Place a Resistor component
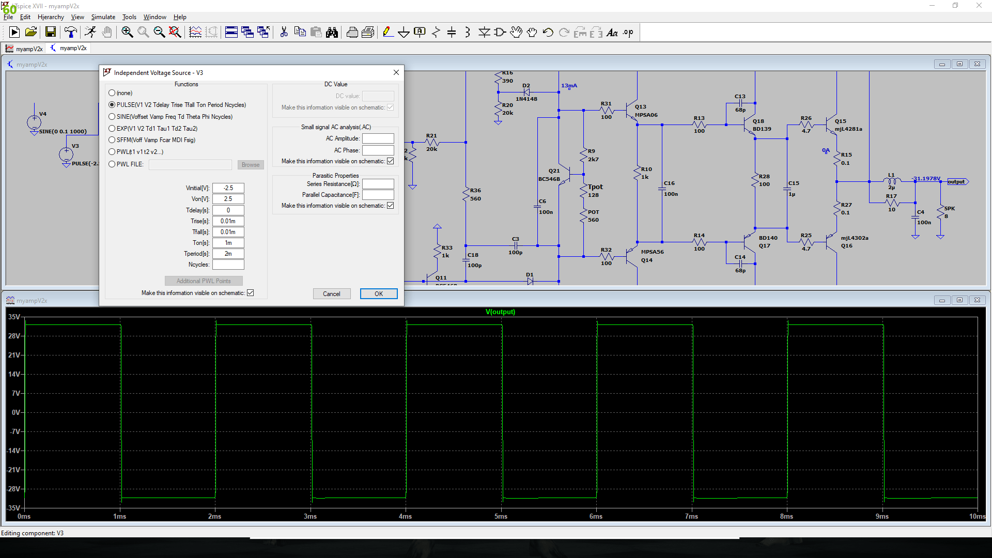The height and width of the screenshot is (558, 992). 436,33
